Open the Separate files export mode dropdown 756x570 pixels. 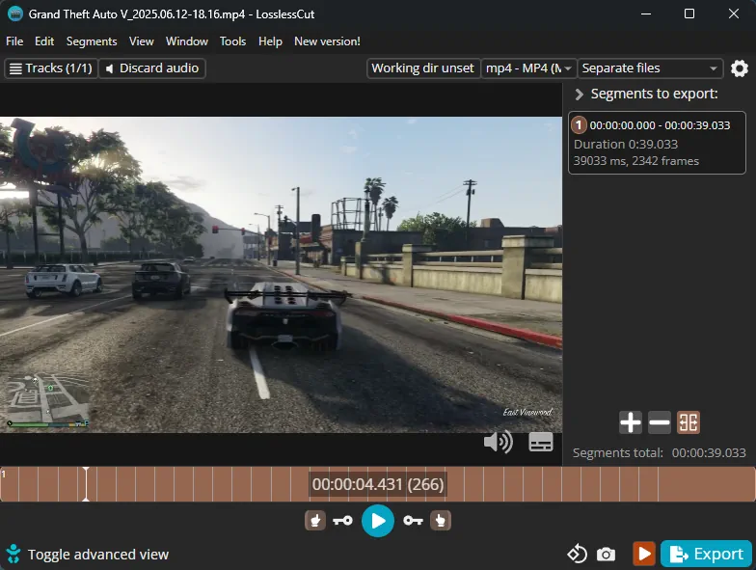pyautogui.click(x=650, y=68)
